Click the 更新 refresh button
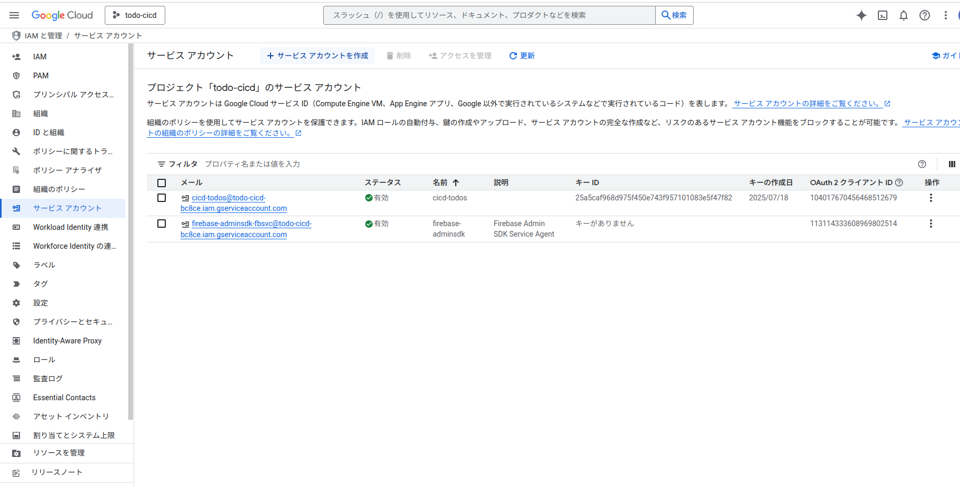 point(522,56)
